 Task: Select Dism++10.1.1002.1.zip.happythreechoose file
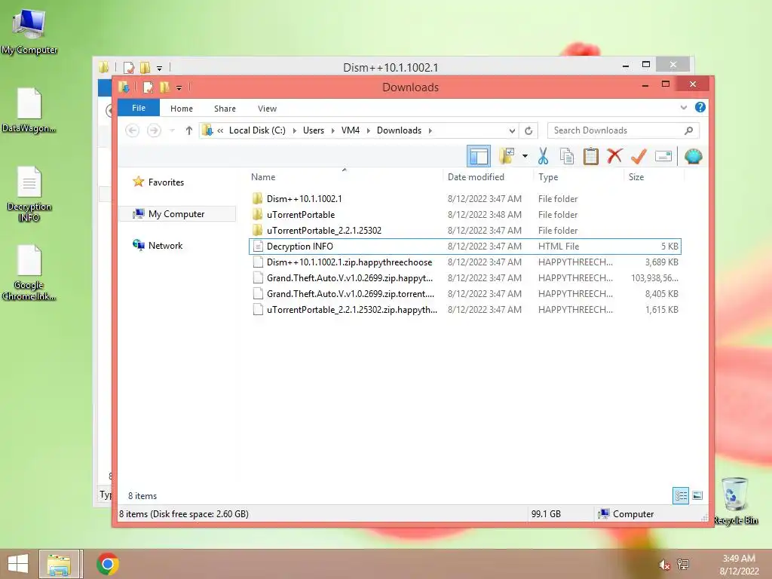tap(465, 262)
